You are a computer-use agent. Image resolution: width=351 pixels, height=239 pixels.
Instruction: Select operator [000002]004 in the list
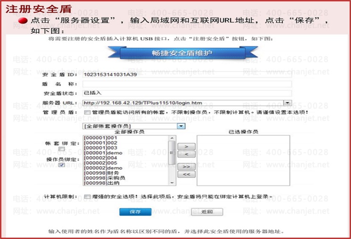coord(100,158)
